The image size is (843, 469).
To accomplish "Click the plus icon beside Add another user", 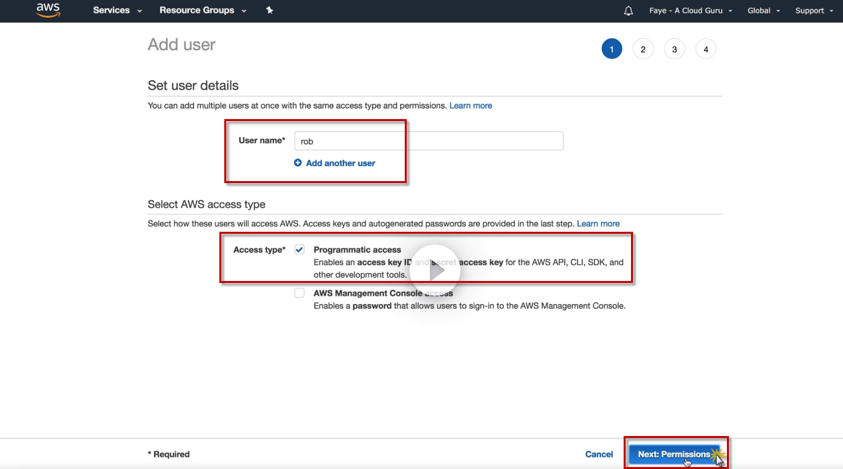I will [298, 163].
